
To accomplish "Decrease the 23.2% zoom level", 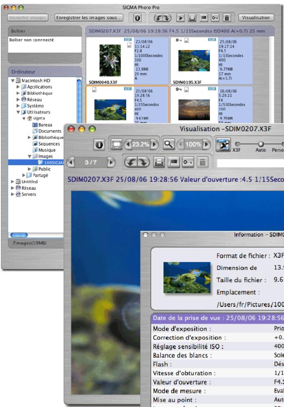I will 128,144.
